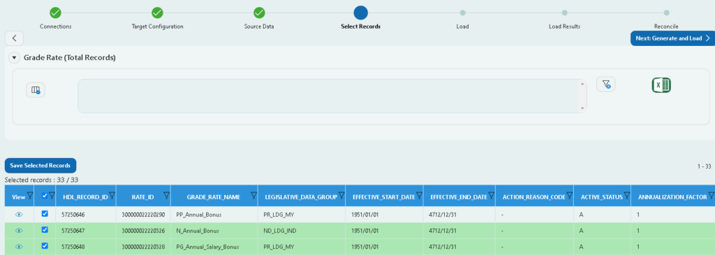Select cell N_Annual_Bonus

pos(197,231)
